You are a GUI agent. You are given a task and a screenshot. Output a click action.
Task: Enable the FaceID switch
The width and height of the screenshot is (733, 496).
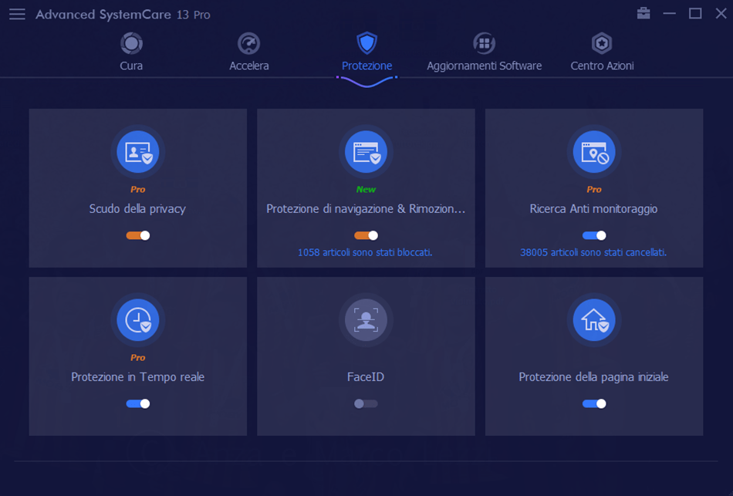tap(366, 404)
